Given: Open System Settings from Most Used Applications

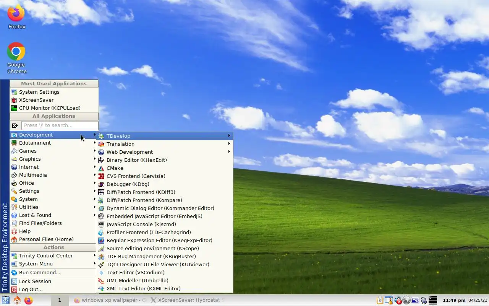Looking at the screenshot, I should click(54, 92).
